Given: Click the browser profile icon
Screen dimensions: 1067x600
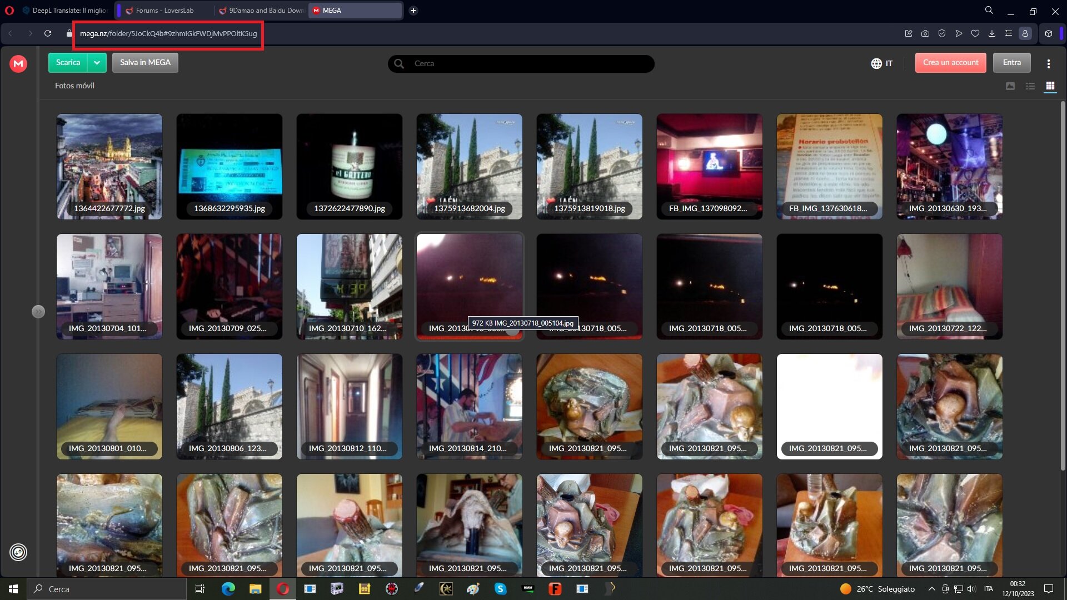Looking at the screenshot, I should click(x=1025, y=33).
